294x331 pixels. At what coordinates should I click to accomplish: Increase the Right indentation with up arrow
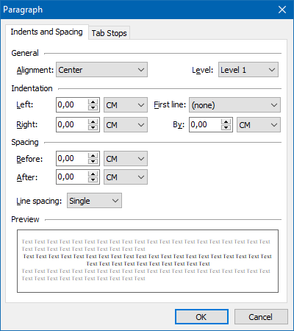click(93, 122)
